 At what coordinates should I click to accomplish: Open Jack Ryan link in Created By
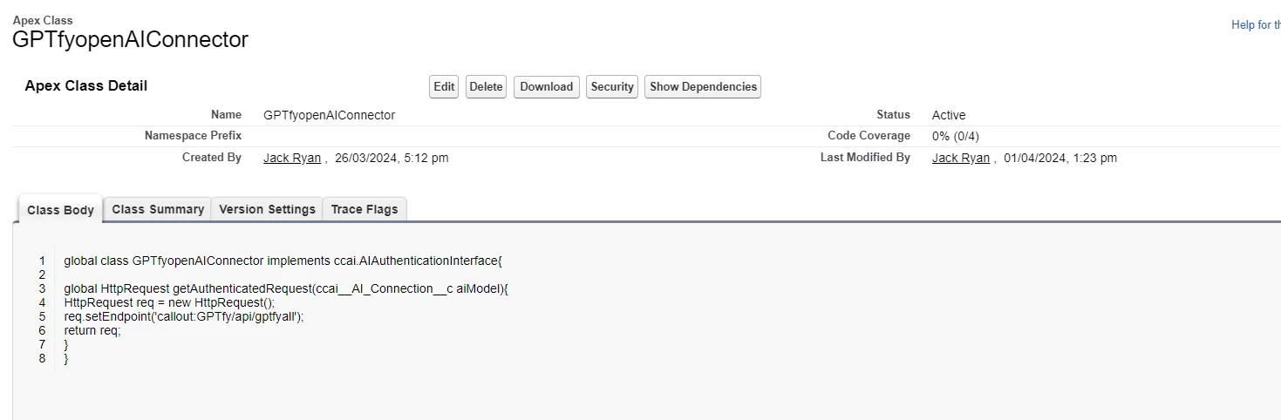(x=291, y=158)
